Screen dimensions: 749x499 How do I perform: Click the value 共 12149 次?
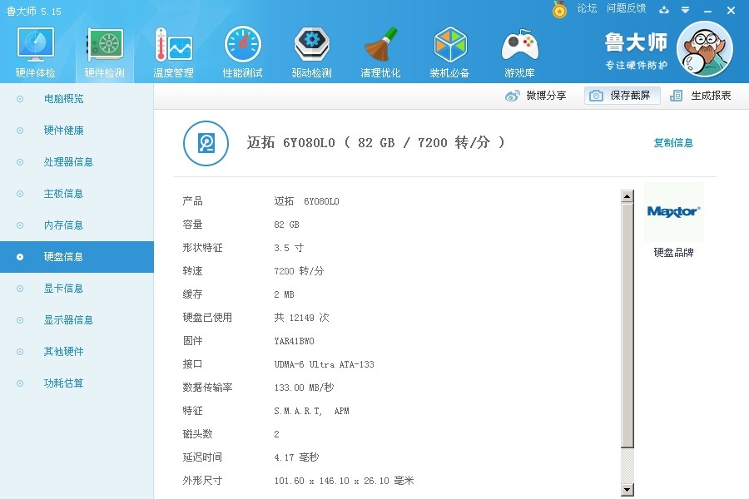coord(301,318)
